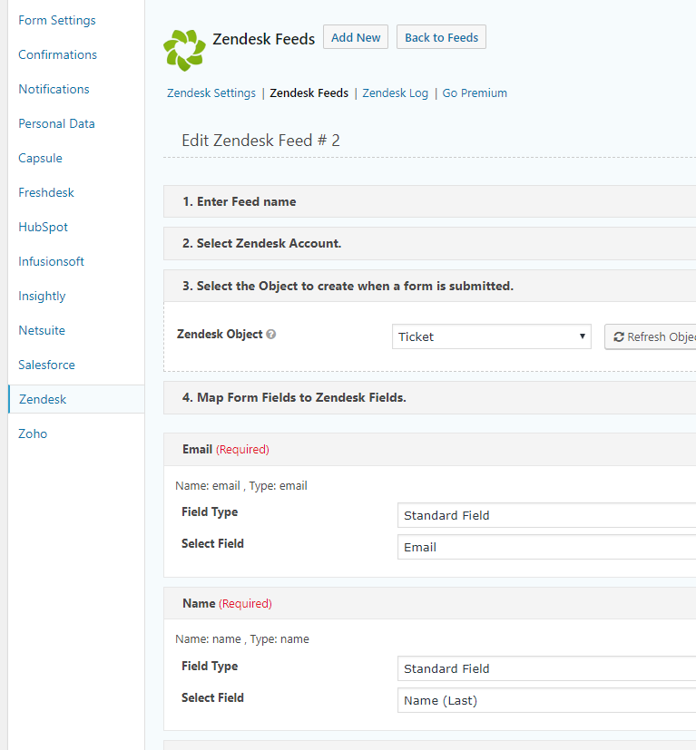Open Form Settings in the sidebar
The height and width of the screenshot is (750, 696).
coord(57,20)
